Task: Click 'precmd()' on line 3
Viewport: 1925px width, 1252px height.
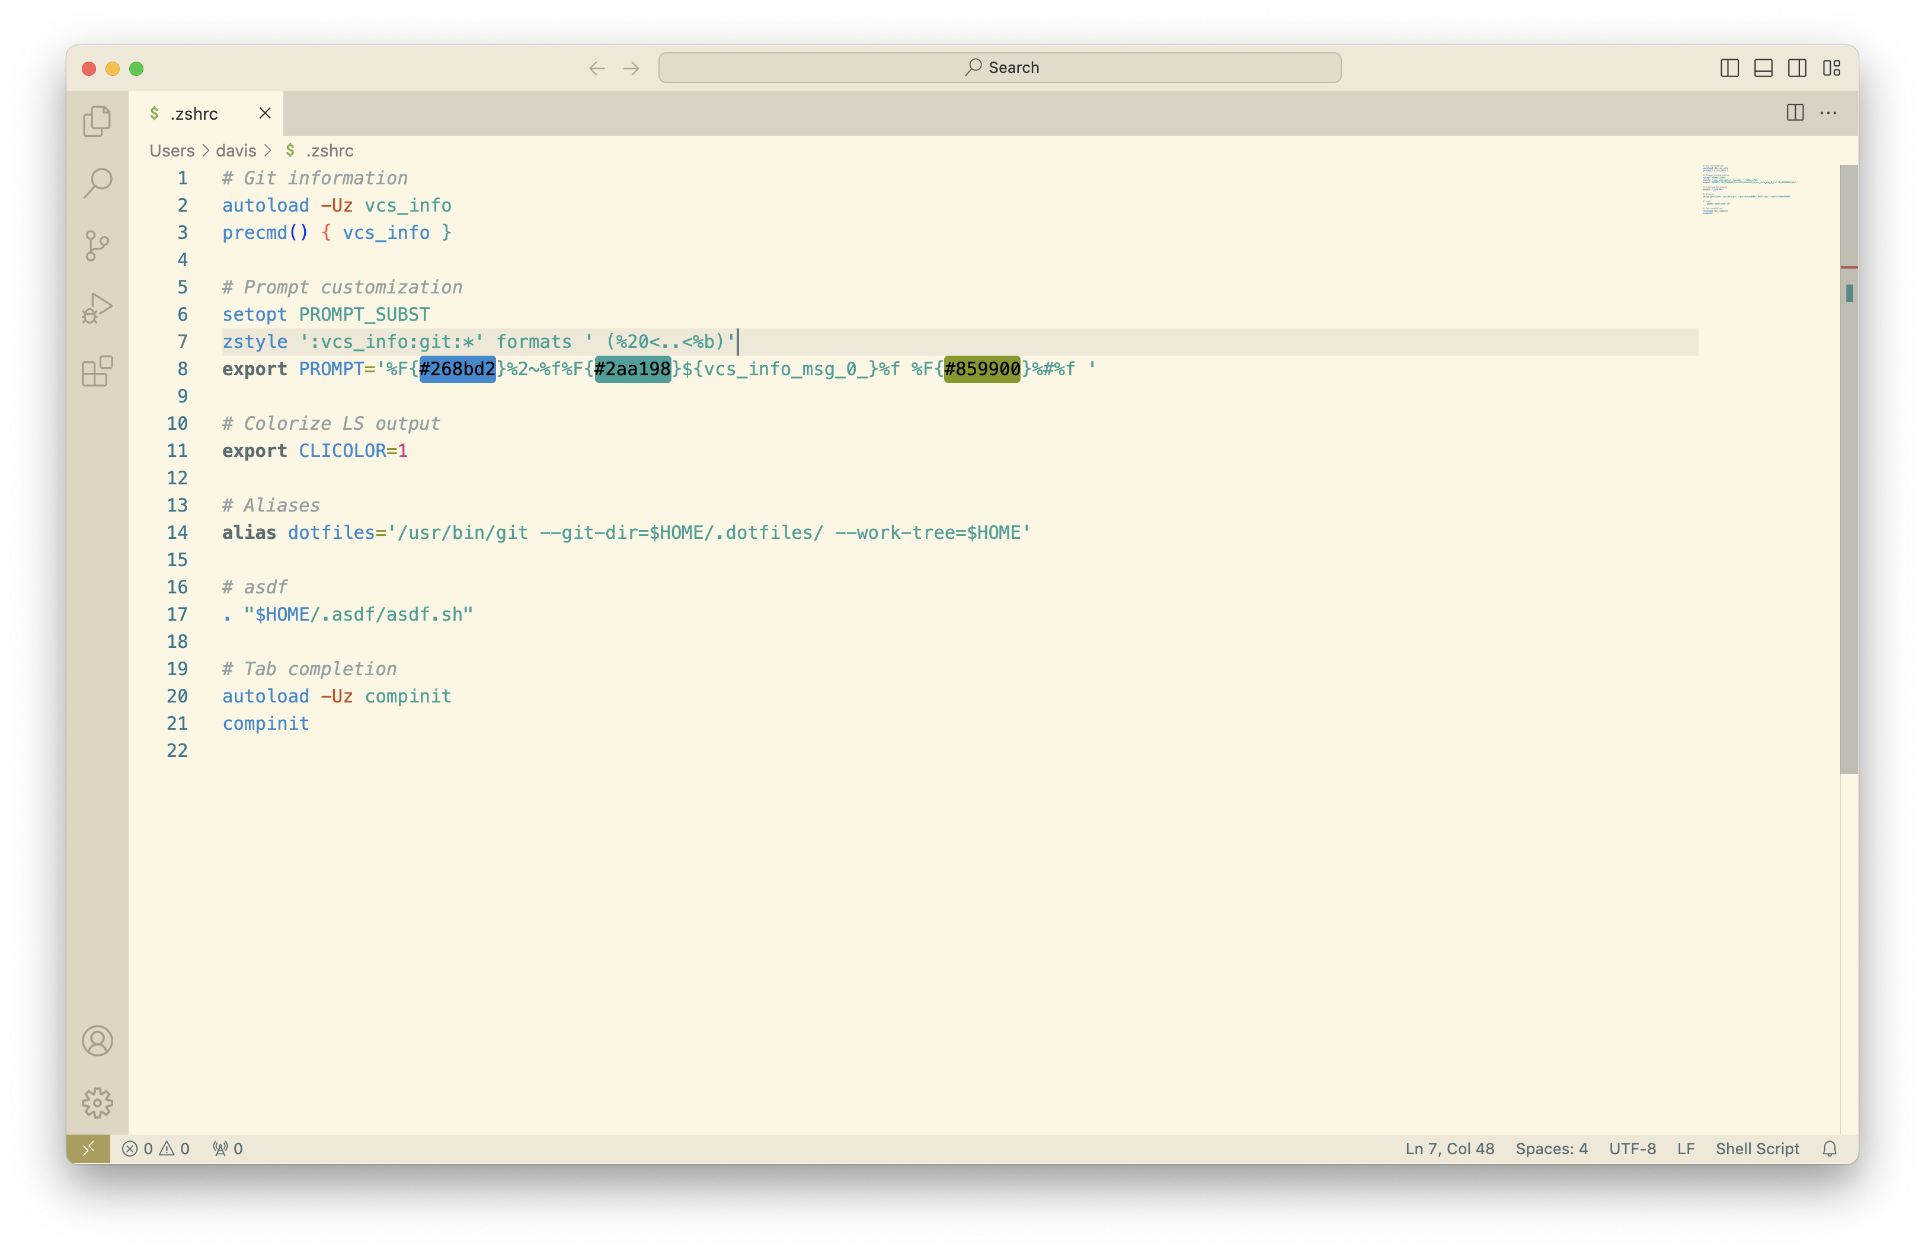Action: [266, 232]
